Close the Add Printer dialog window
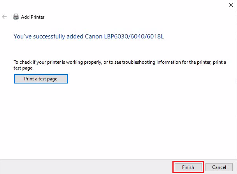Viewport: 237px width, 174px height. pyautogui.click(x=231, y=5)
